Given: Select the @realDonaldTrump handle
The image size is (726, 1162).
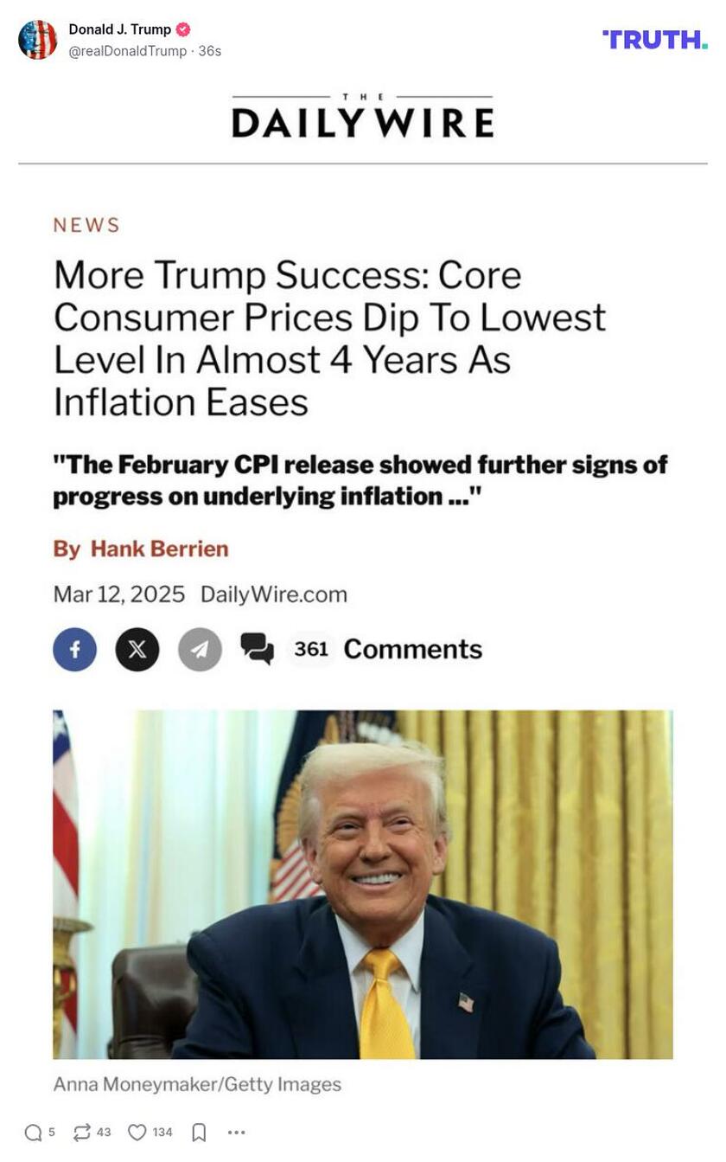Looking at the screenshot, I should tap(127, 49).
